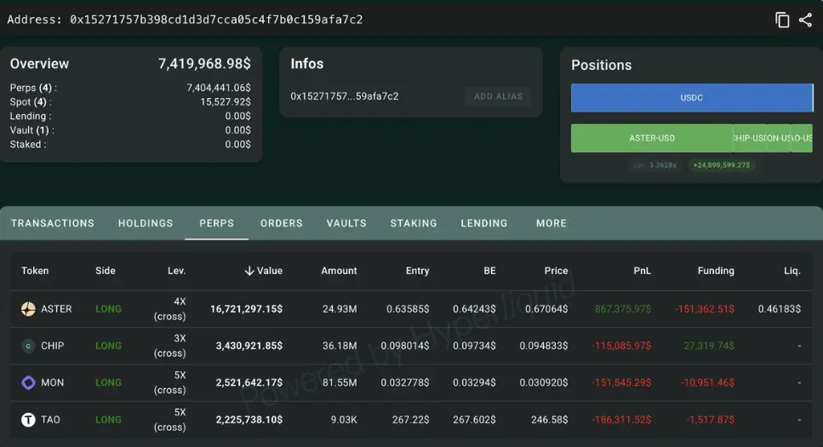Switch to the Vaults tab
The height and width of the screenshot is (447, 823).
coord(346,223)
